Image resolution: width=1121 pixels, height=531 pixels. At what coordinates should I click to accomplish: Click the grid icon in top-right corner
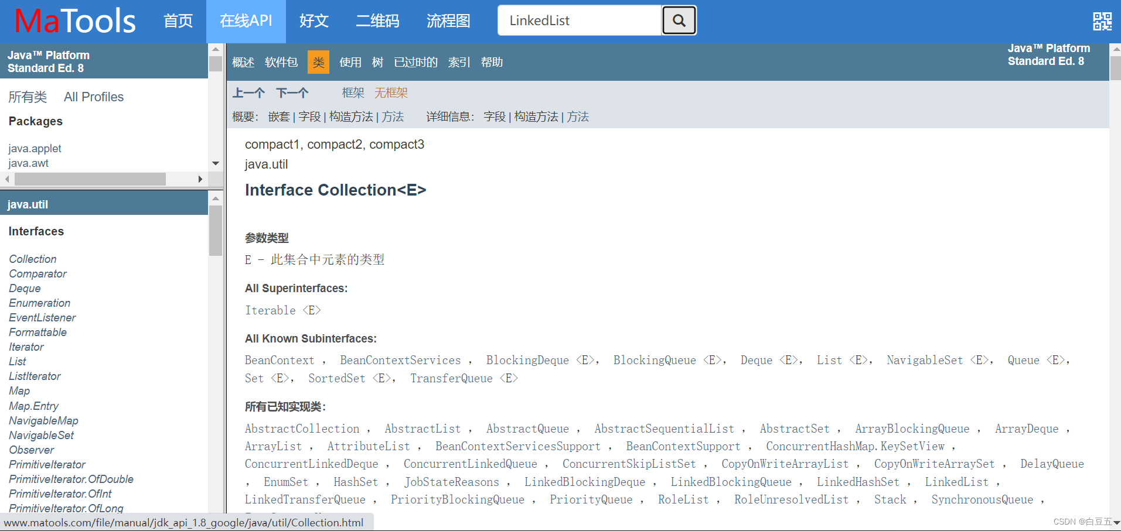pyautogui.click(x=1102, y=20)
